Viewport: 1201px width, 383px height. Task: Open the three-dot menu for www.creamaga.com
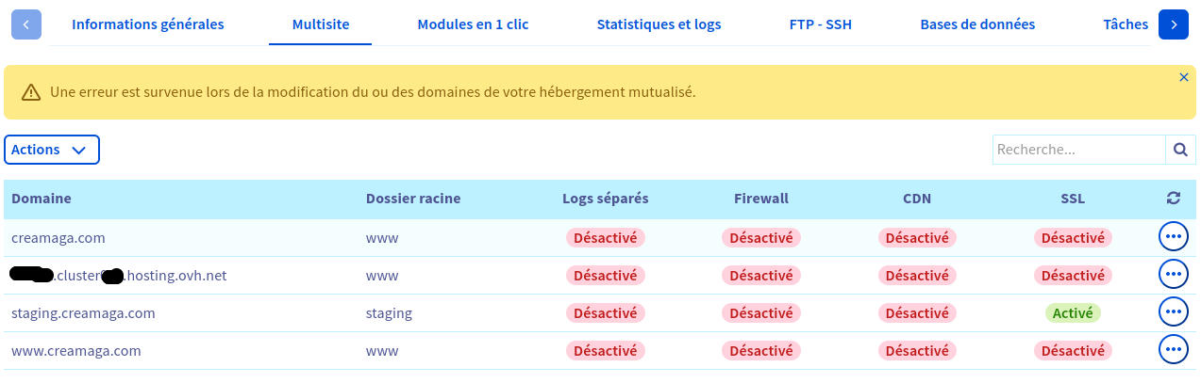(1173, 350)
